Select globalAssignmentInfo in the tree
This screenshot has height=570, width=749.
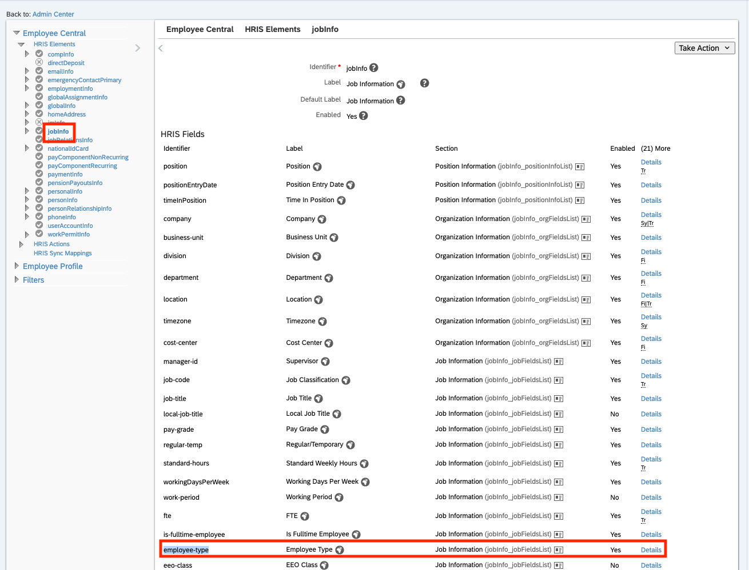[78, 97]
